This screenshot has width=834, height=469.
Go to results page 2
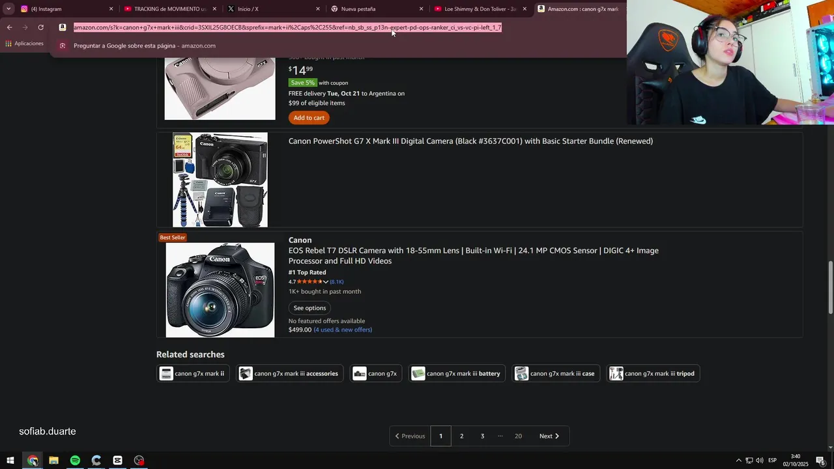(461, 436)
